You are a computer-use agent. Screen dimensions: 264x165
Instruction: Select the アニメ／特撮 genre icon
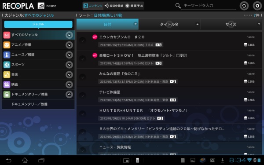click(7, 45)
